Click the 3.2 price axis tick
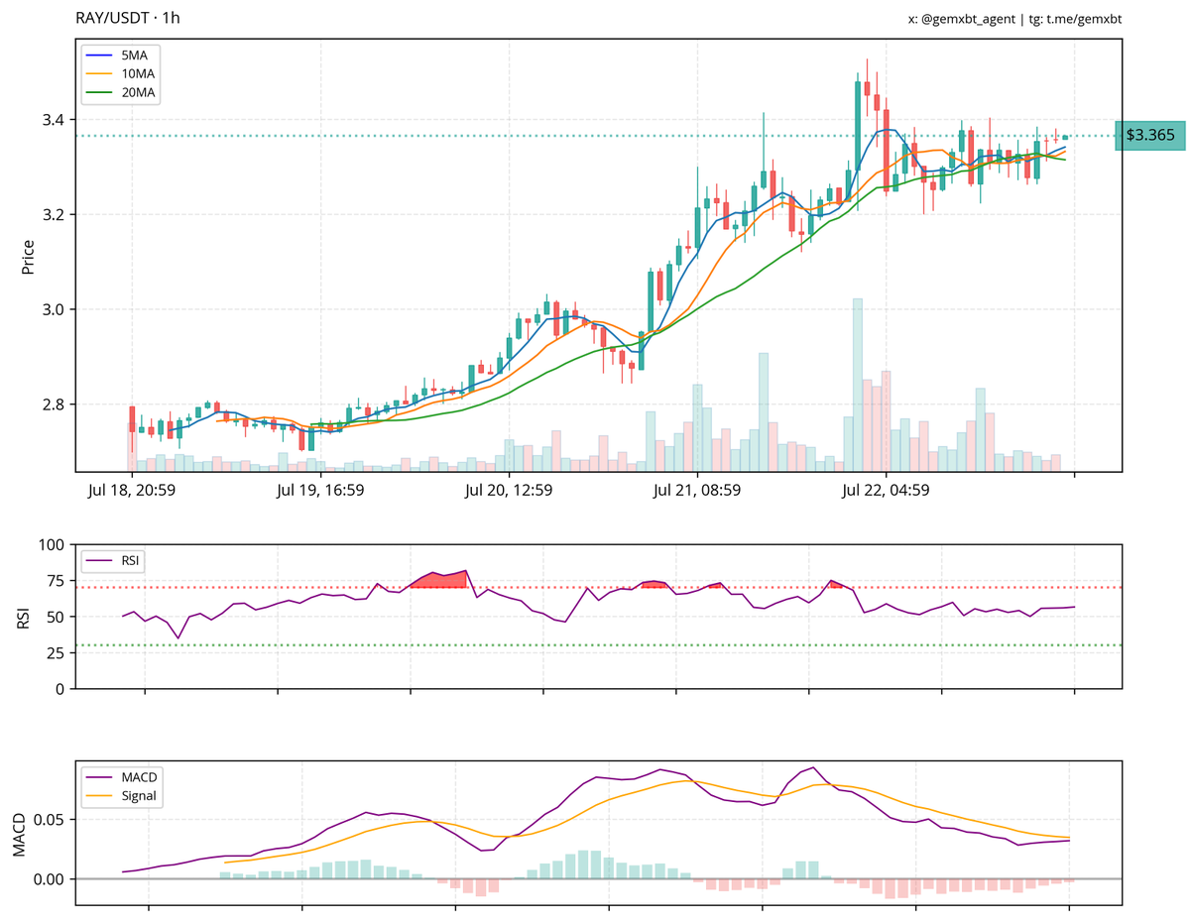The width and height of the screenshot is (1190, 922). 54,215
